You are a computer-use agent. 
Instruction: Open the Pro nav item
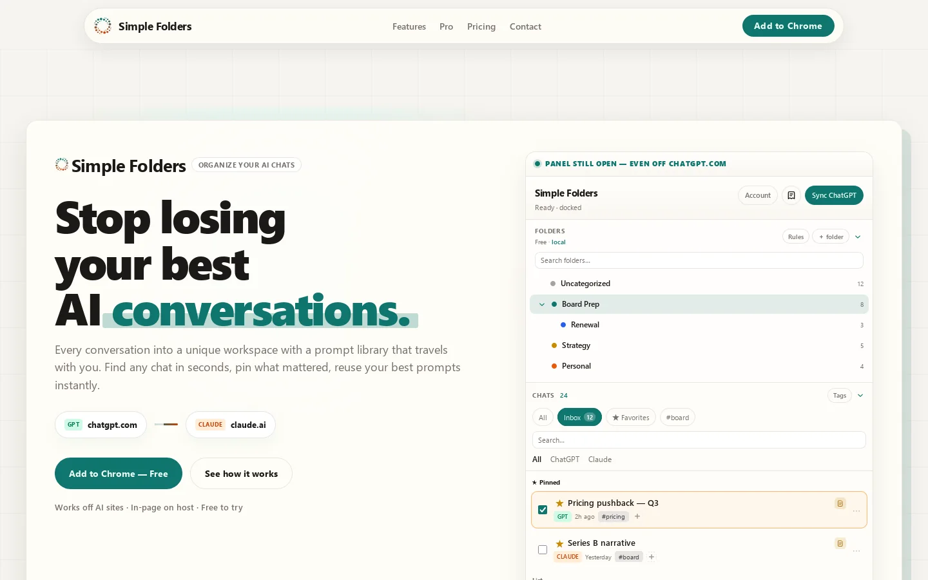tap(446, 26)
